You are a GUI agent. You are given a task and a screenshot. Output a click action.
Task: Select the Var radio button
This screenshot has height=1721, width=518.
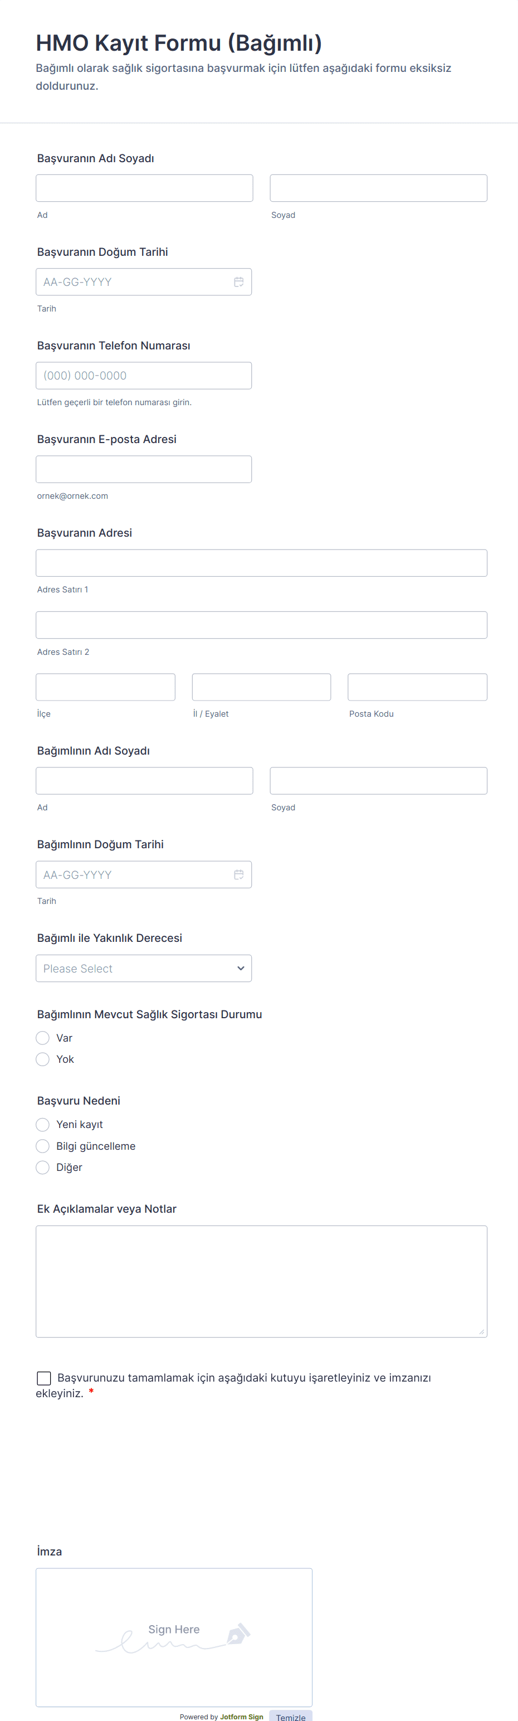coord(43,1038)
